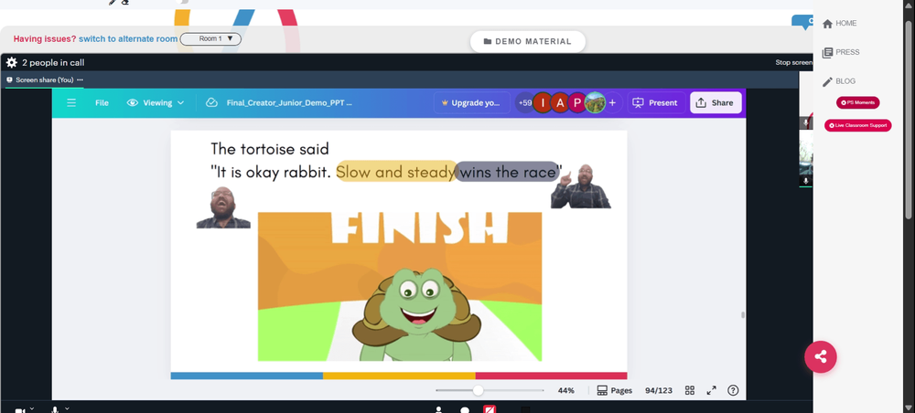Open the grid view icon
The height and width of the screenshot is (413, 915).
click(690, 390)
